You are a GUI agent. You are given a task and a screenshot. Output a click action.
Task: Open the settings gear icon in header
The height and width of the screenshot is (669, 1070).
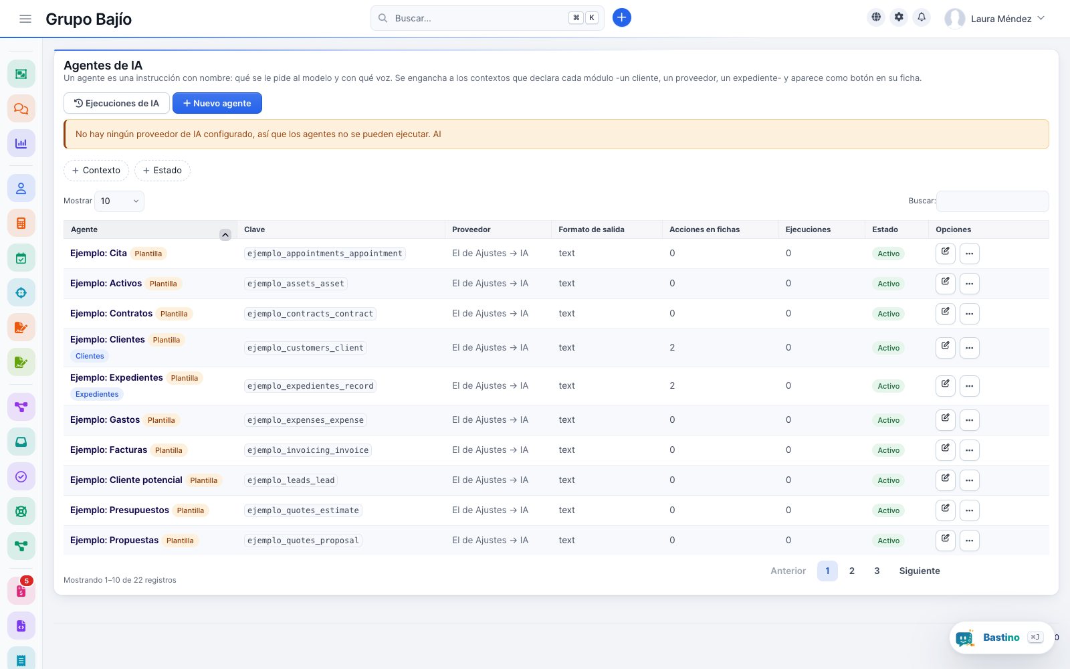(899, 17)
